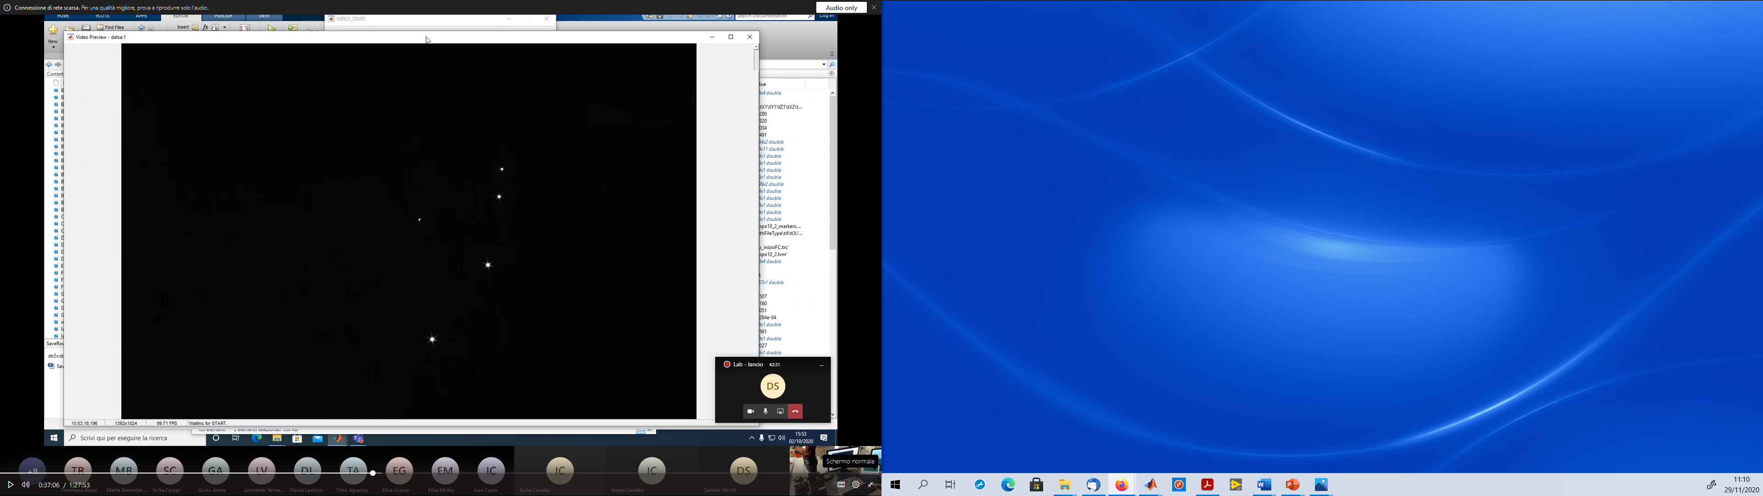Image resolution: width=1763 pixels, height=496 pixels.
Task: Click the Audio only button
Action: [x=841, y=7]
